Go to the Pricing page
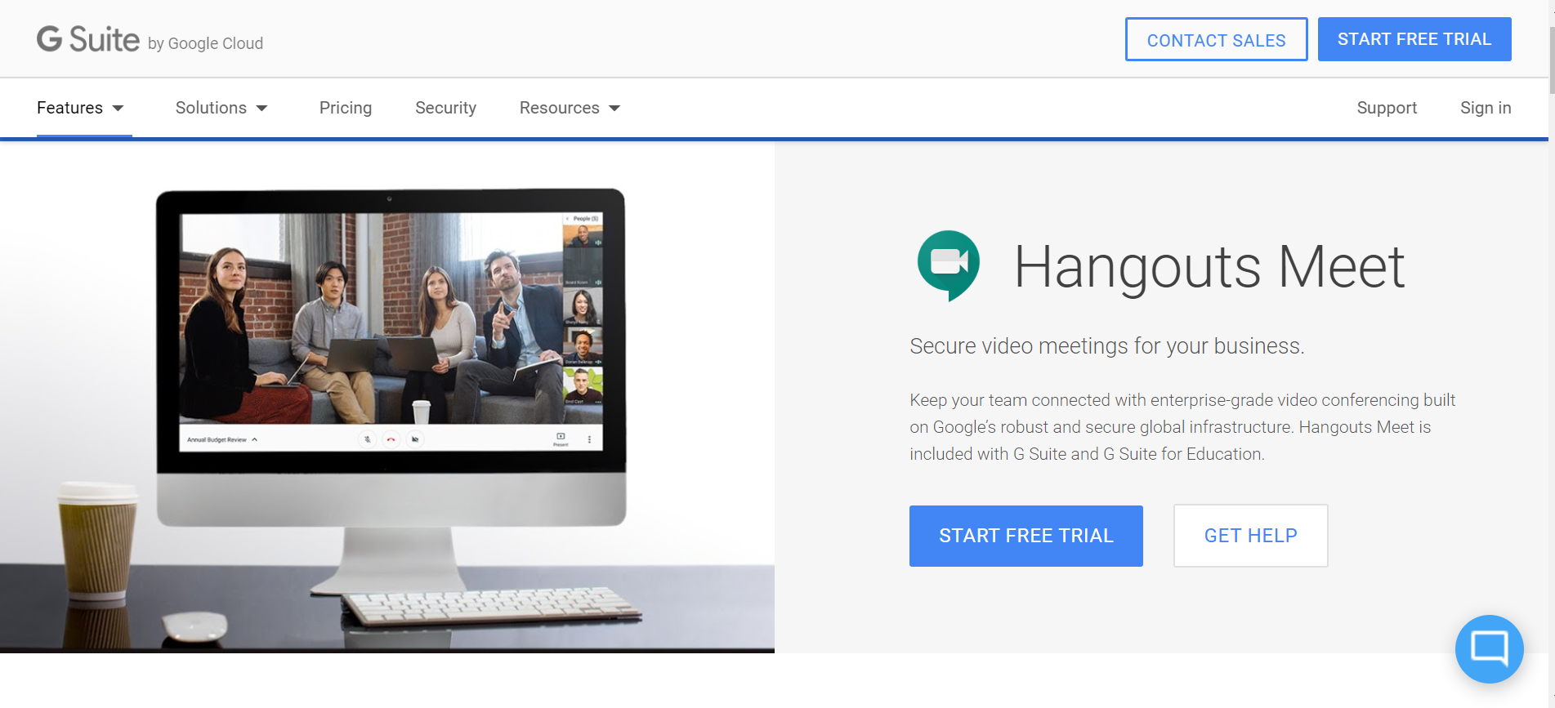This screenshot has width=1555, height=708. click(x=345, y=108)
